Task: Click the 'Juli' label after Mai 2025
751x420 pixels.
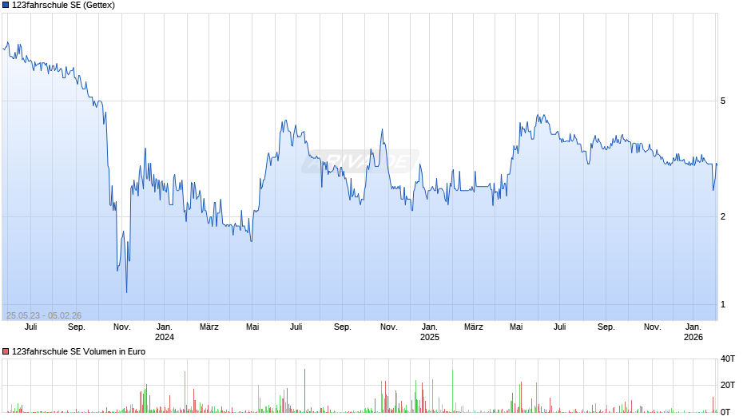Action: click(x=559, y=327)
